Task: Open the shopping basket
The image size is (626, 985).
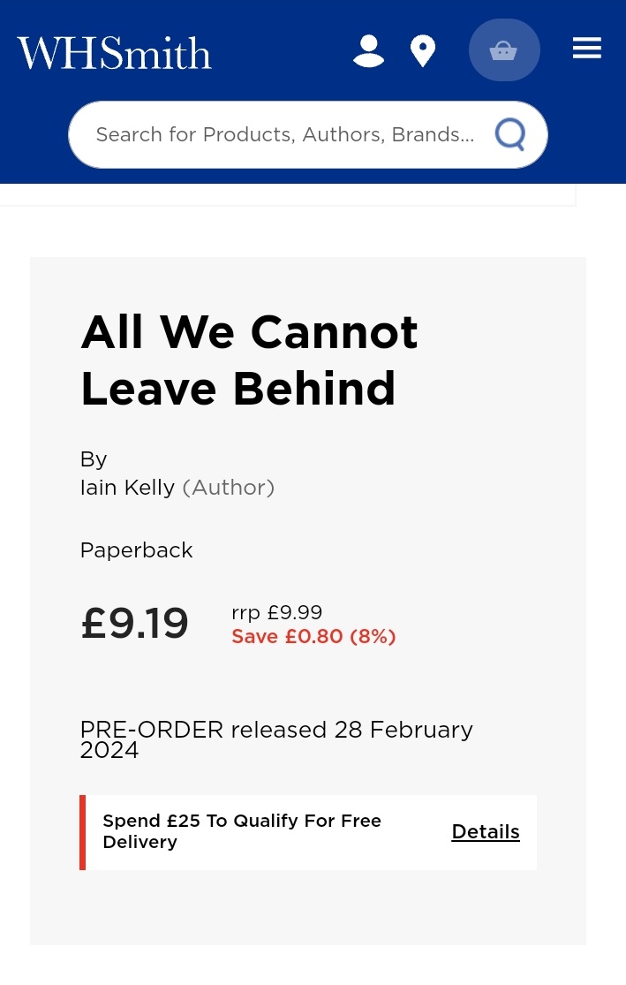Action: coord(503,50)
